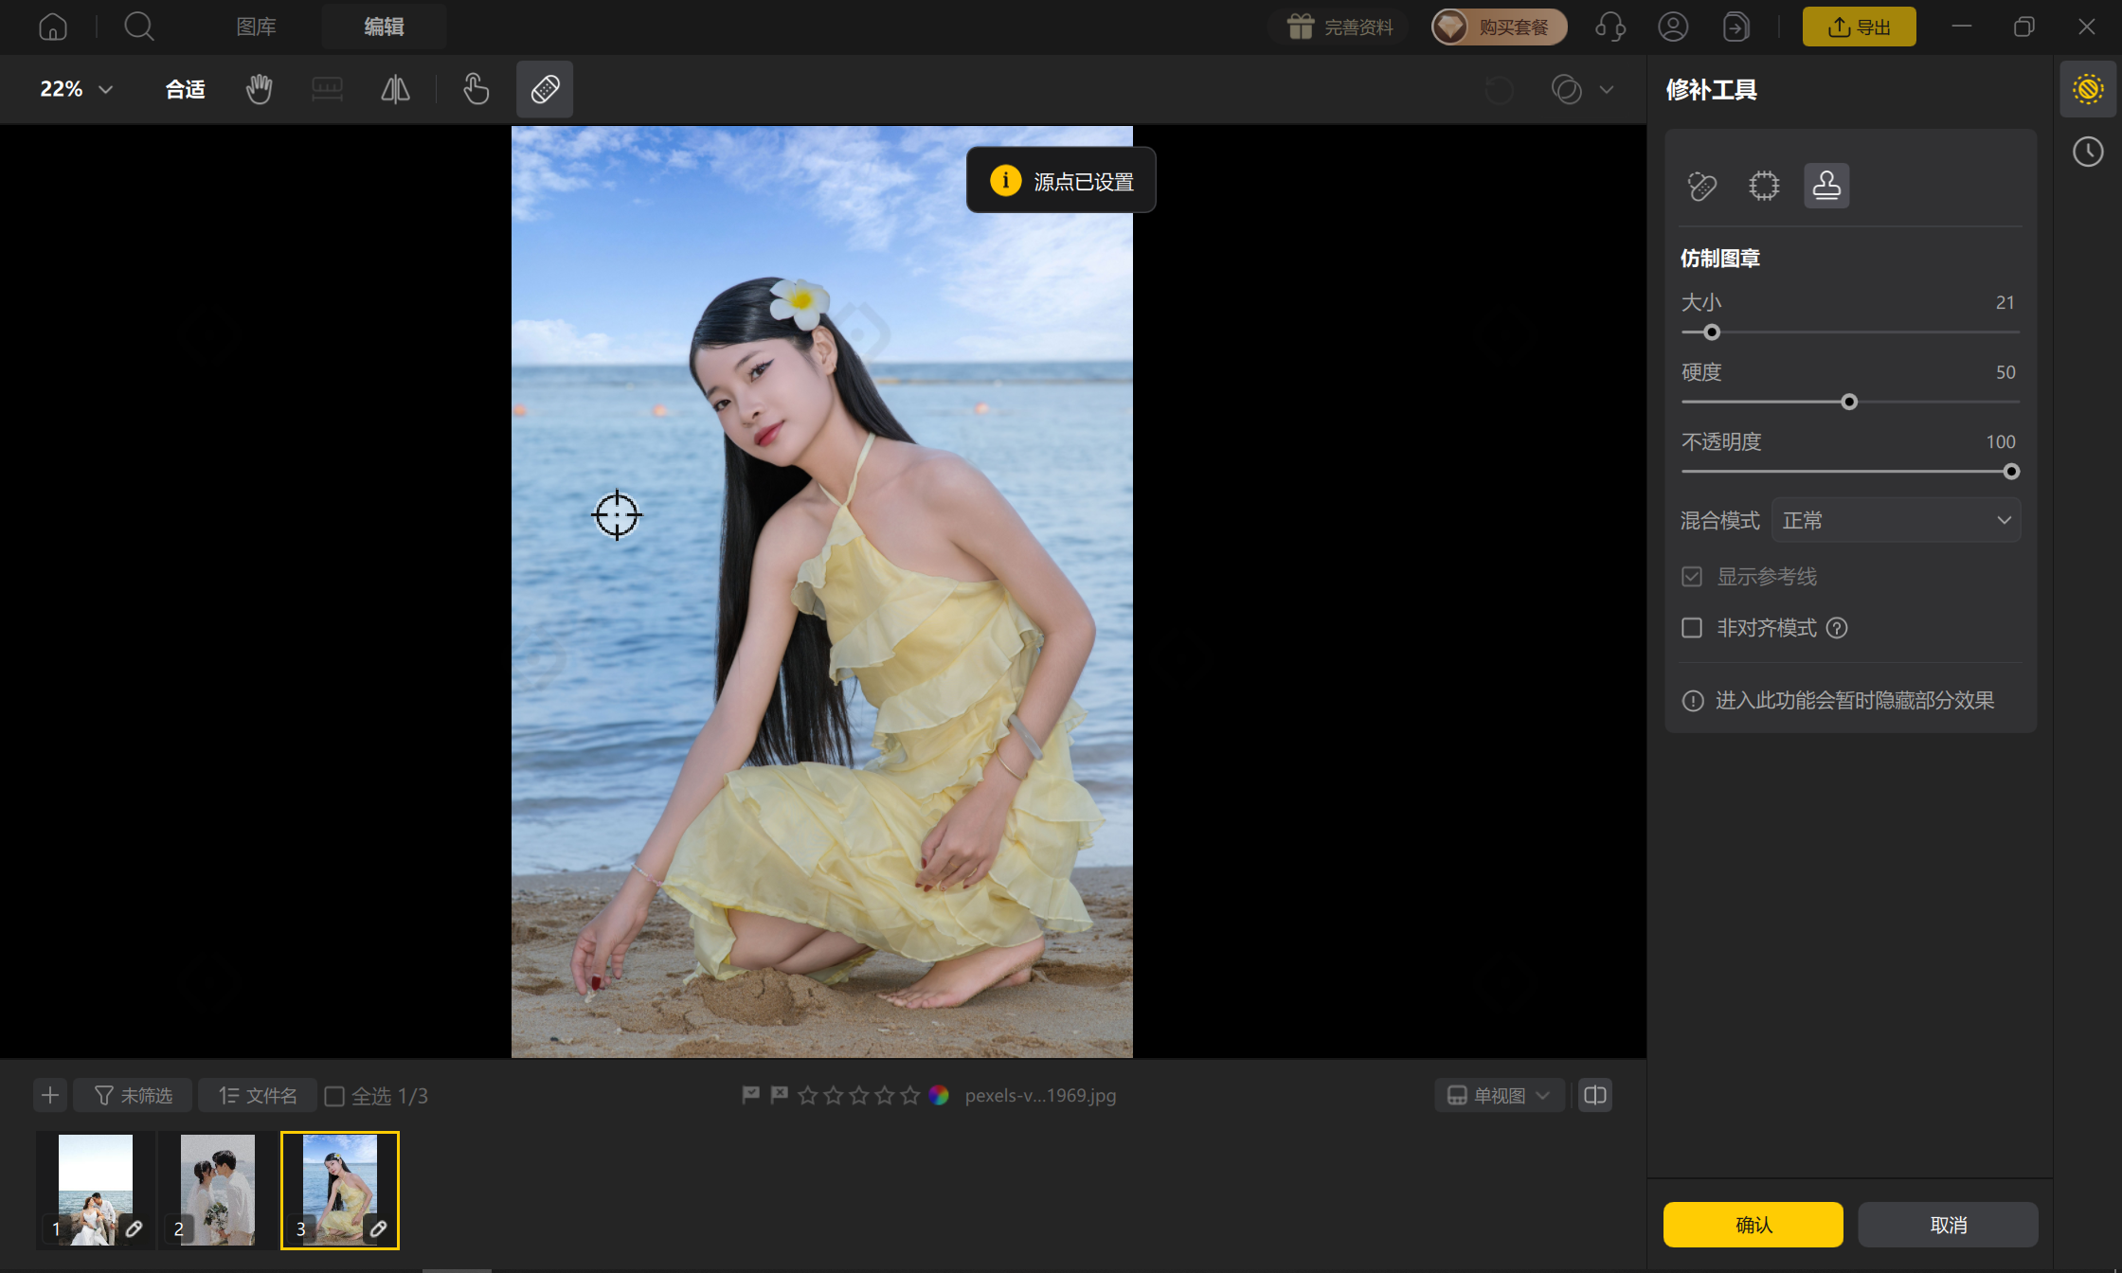This screenshot has width=2122, height=1273.
Task: Click the 导出 export button
Action: [x=1859, y=27]
